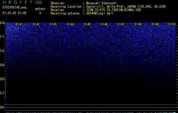Image resolution: width=178 pixels, height=113 pixels.
Task: Click the Receiving Location label
Action: [x=66, y=6]
